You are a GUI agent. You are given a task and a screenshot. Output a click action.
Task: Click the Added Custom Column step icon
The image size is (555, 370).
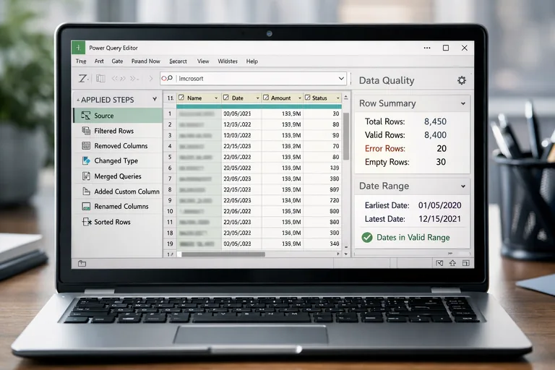[87, 192]
